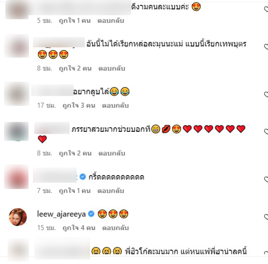This screenshot has width=268, height=264.
Task: Open blurred avatar beside อยากลูบไล้ comment
Action: pyautogui.click(x=17, y=94)
